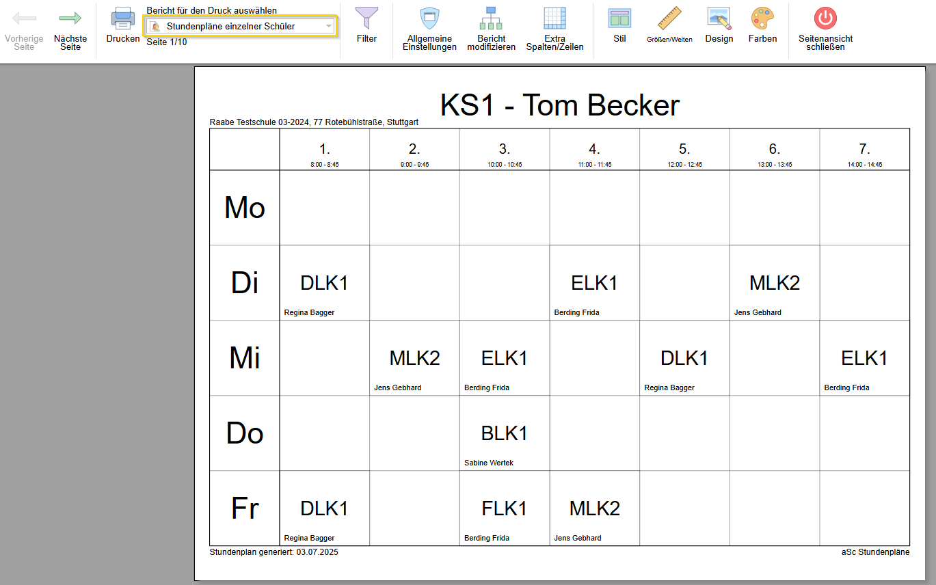The width and height of the screenshot is (936, 585).
Task: Click the Mi row header
Action: coord(245,357)
